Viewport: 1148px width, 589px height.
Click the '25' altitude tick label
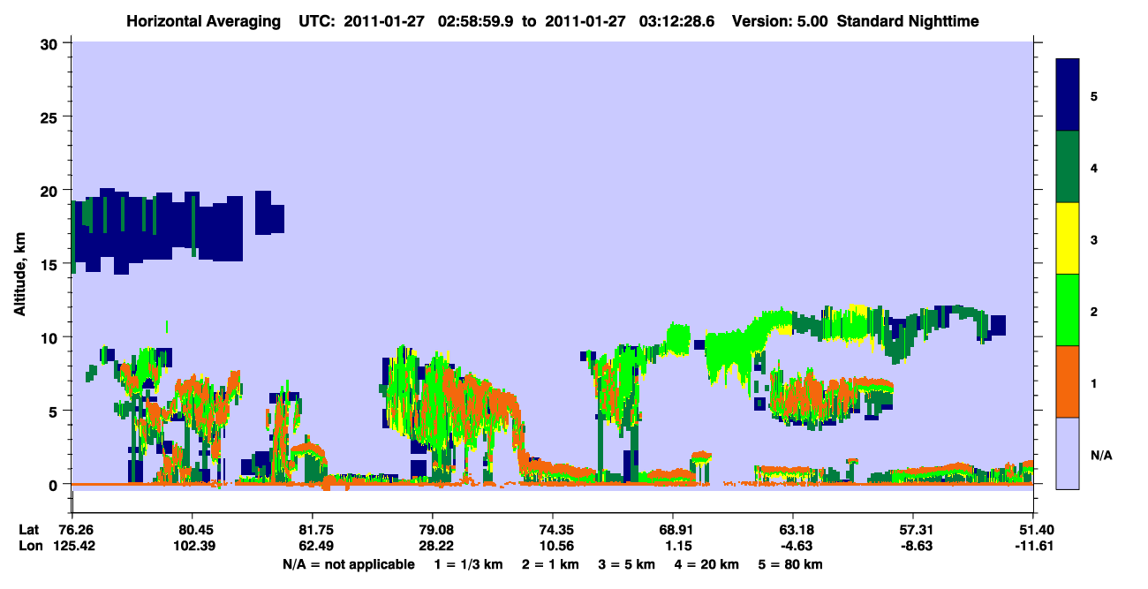[x=51, y=117]
